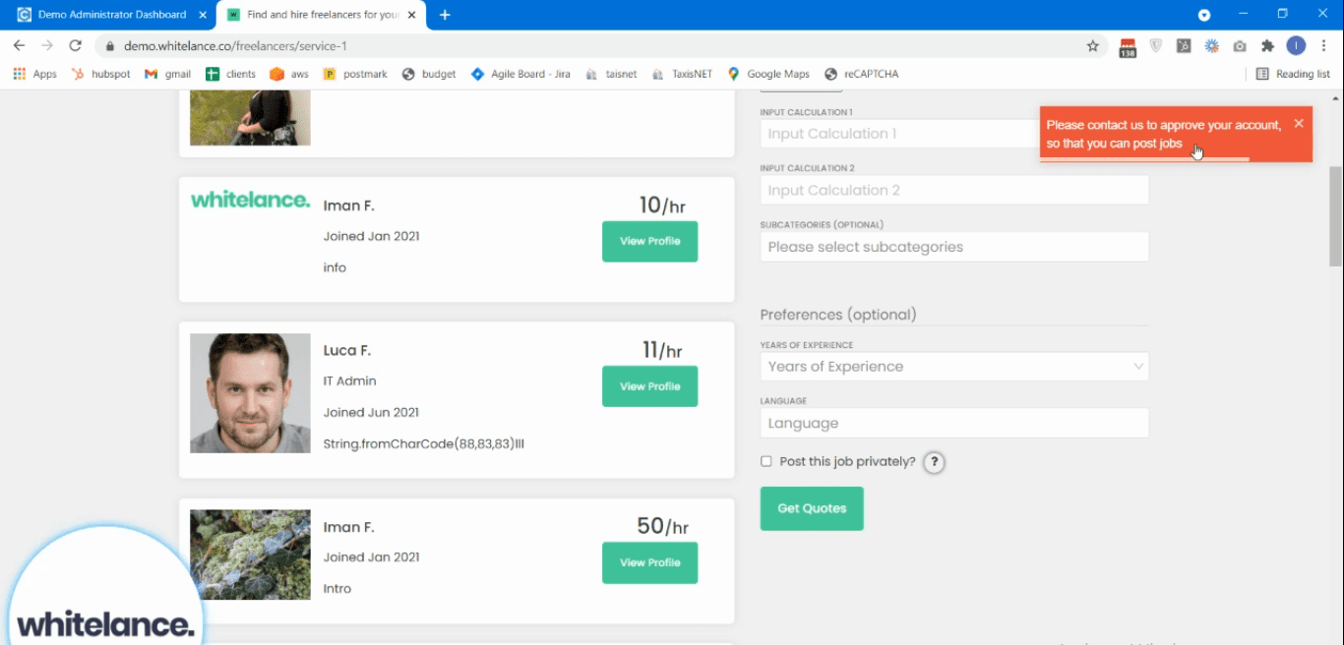Click the Input Calculation 2 field
This screenshot has width=1344, height=645.
point(954,190)
